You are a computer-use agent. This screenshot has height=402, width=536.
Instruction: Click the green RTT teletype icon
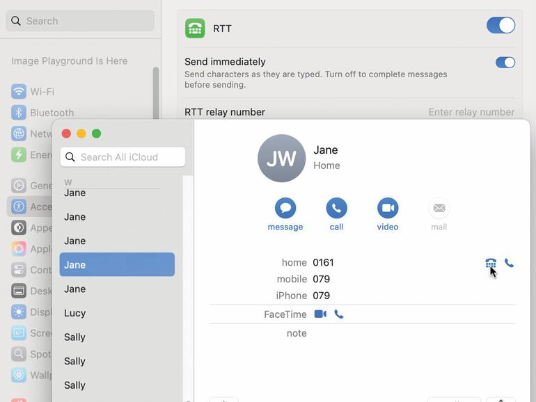click(x=195, y=29)
